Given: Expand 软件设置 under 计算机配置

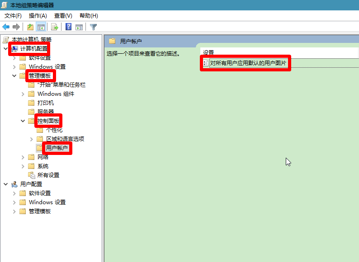Looking at the screenshot, I should 14,58.
